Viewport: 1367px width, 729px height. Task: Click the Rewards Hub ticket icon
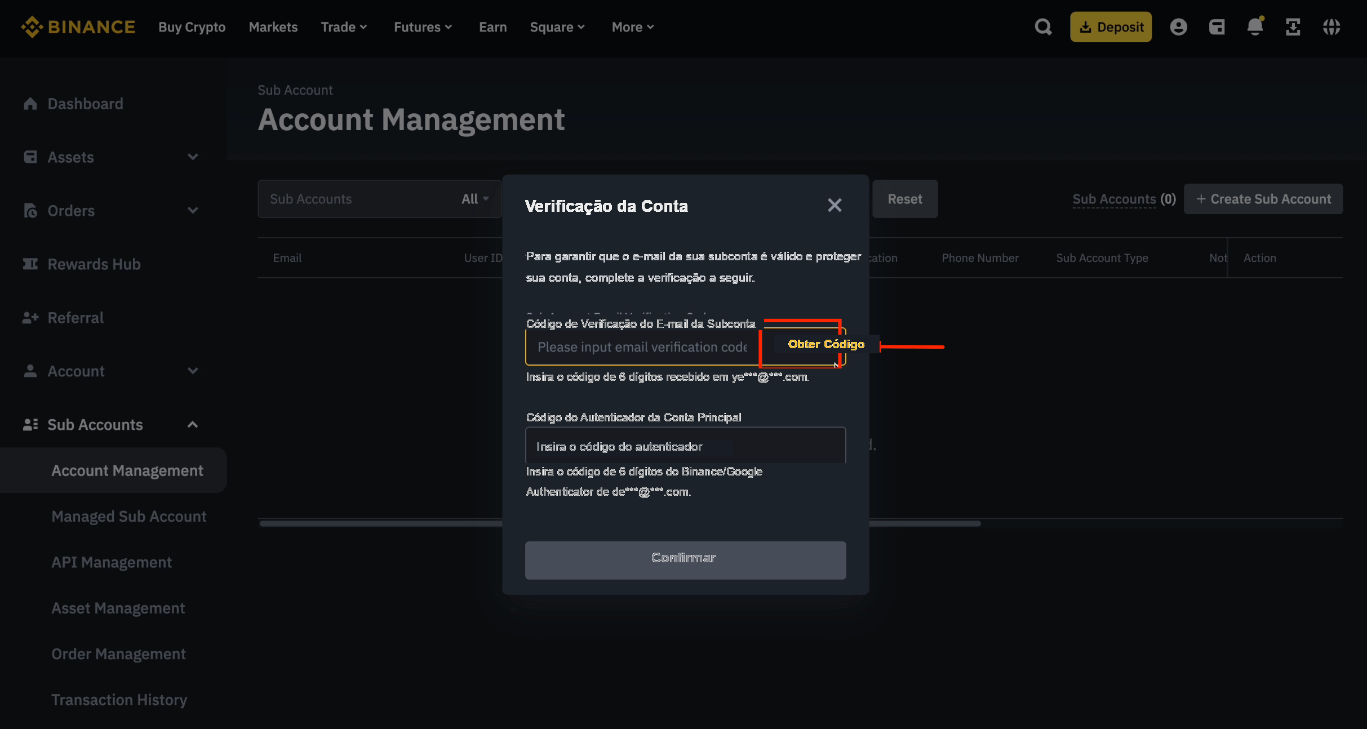coord(30,264)
